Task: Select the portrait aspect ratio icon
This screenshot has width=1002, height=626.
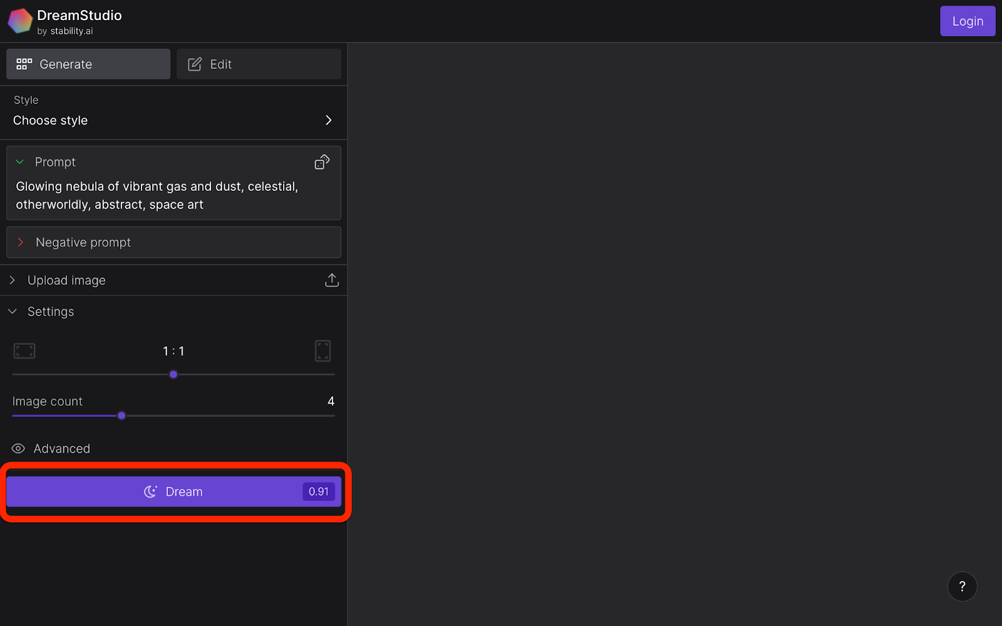Action: point(323,351)
